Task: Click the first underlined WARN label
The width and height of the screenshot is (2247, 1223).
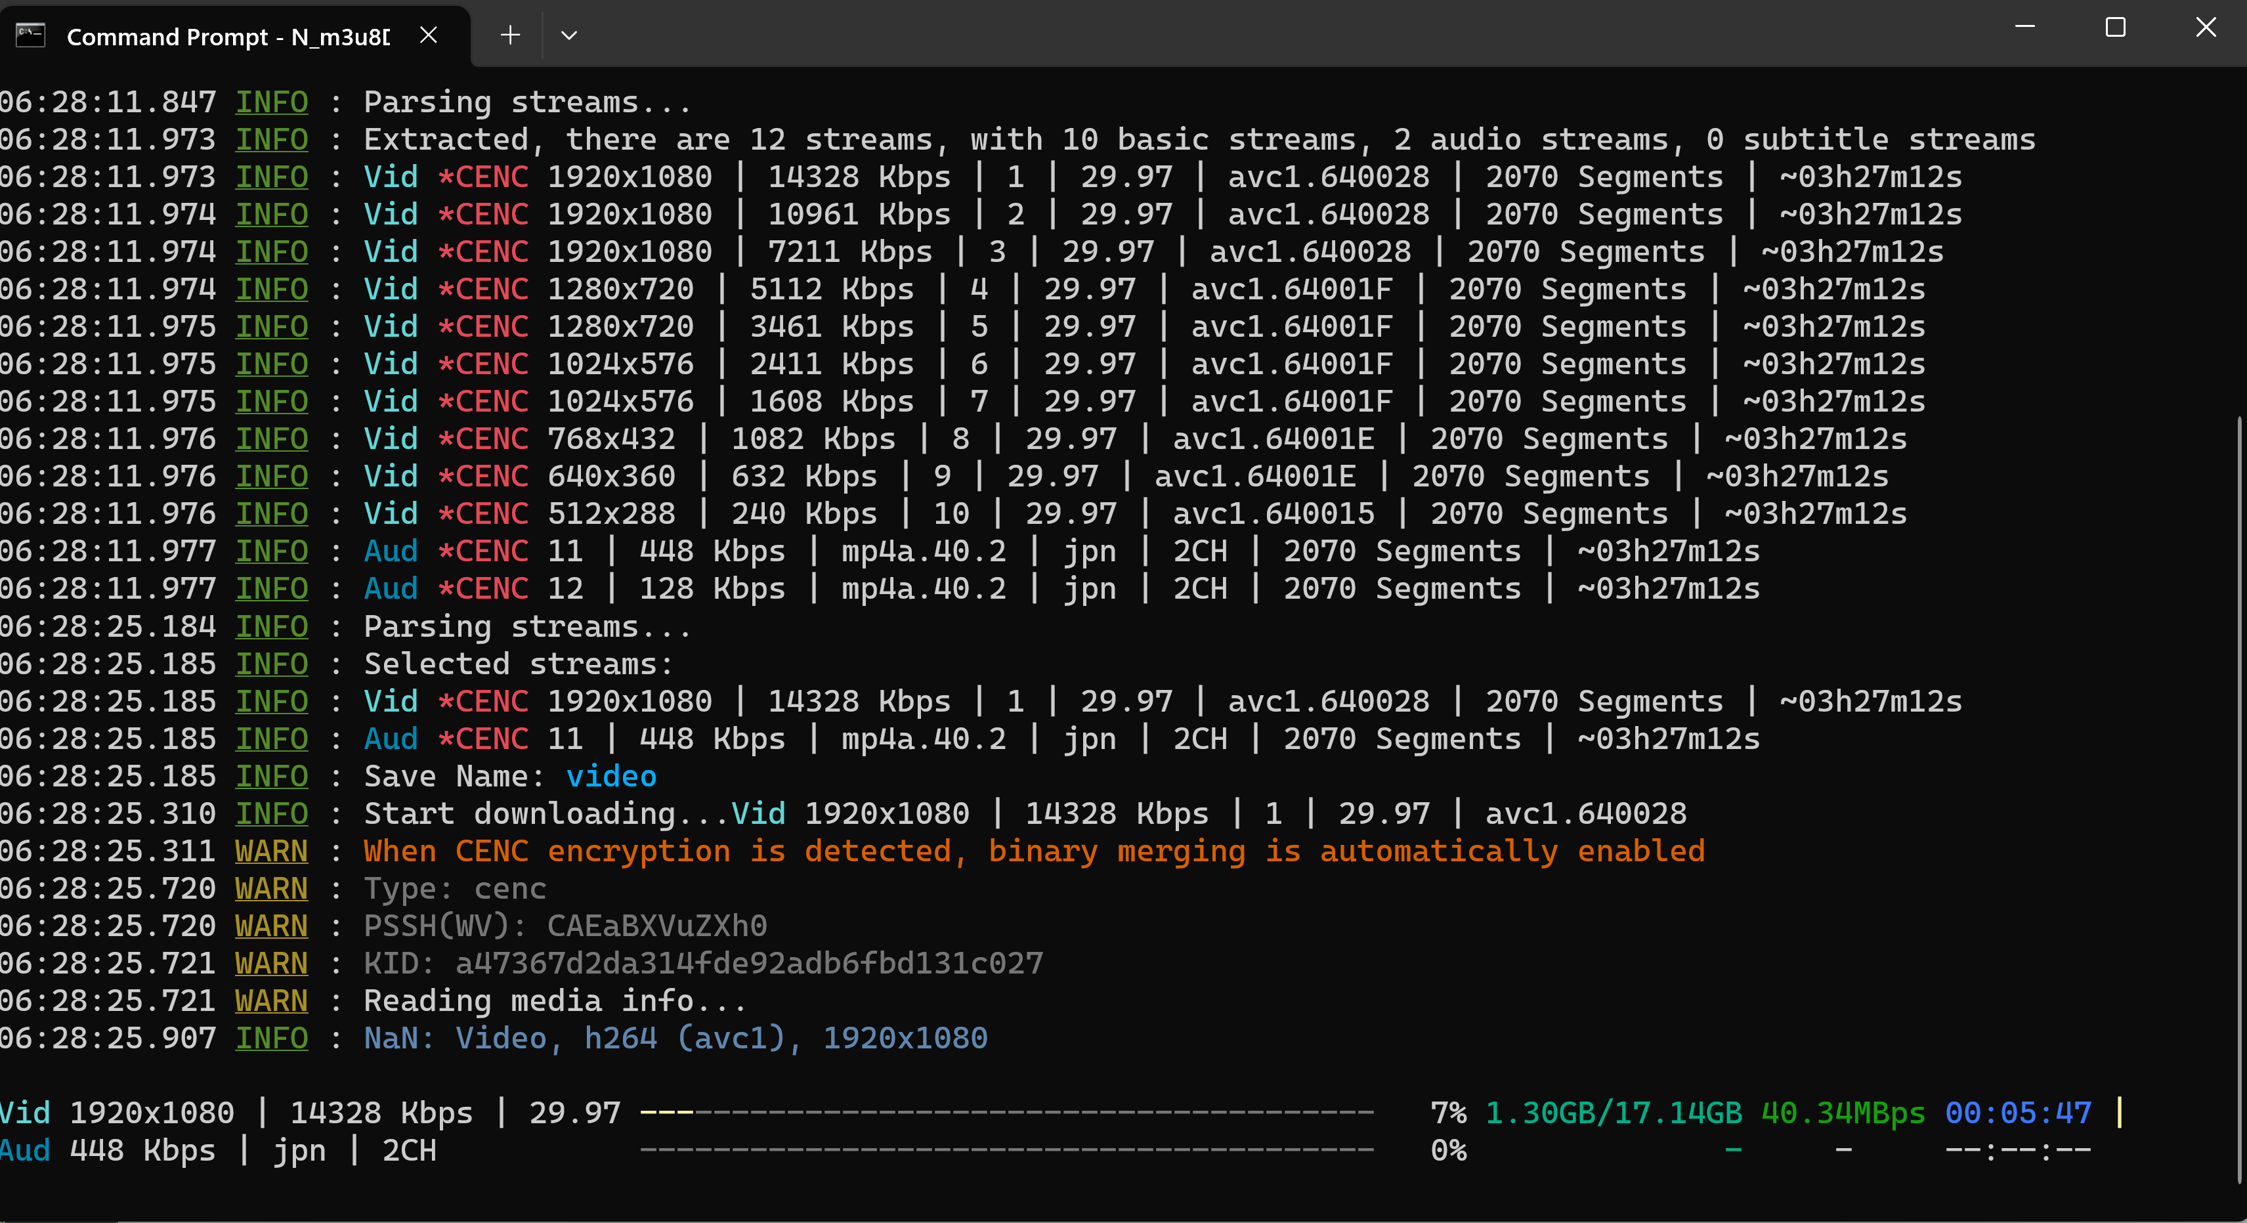Action: (271, 851)
